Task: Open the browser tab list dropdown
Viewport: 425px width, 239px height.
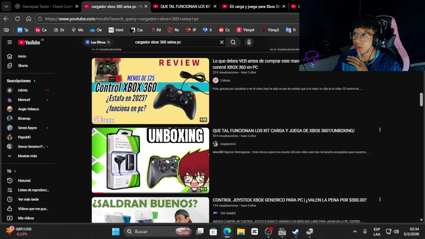Action: (6, 6)
